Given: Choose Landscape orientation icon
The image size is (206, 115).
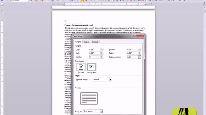Looking at the screenshot, I should (x=91, y=67).
